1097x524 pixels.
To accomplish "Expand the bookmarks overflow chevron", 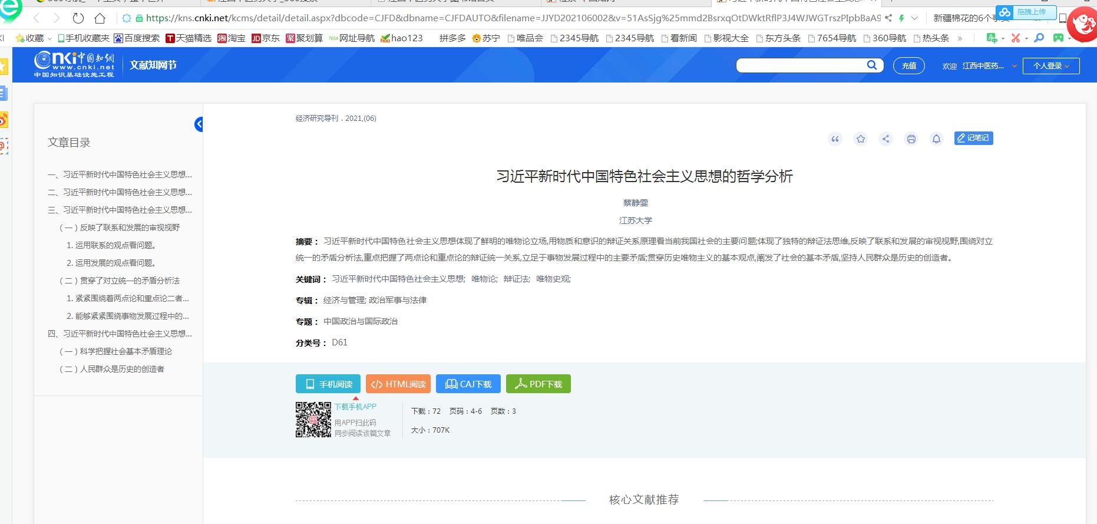I will [960, 38].
